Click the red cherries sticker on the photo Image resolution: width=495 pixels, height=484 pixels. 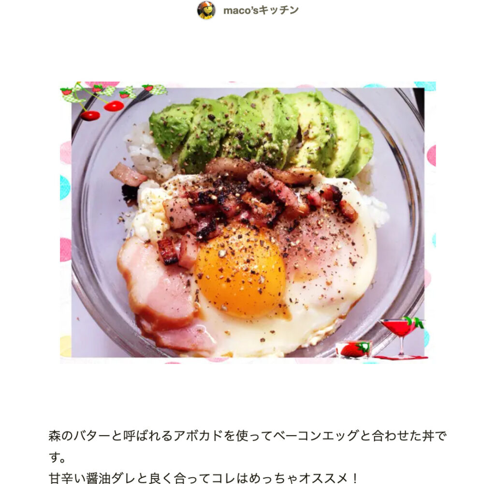pos(102,110)
